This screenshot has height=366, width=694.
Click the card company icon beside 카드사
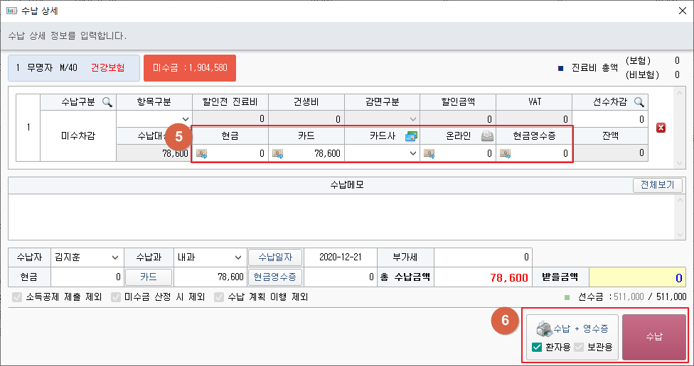(411, 135)
